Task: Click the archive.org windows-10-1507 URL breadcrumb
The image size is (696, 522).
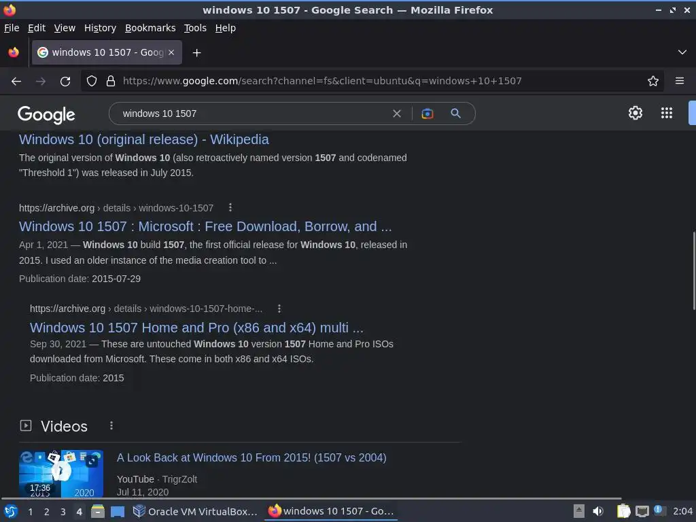Action: (116, 208)
